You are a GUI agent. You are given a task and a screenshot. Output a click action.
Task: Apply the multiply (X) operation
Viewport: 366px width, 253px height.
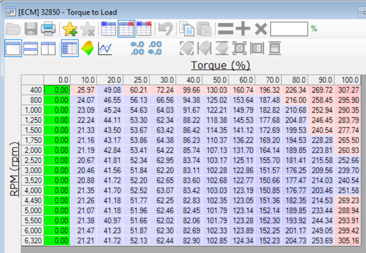261,29
